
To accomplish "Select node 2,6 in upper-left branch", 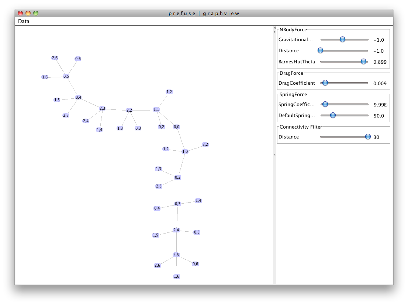I will [x=55, y=58].
